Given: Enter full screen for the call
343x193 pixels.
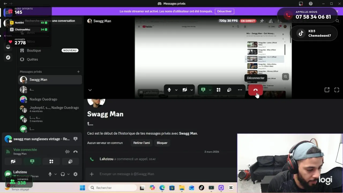Looking at the screenshot, I should pyautogui.click(x=337, y=90).
